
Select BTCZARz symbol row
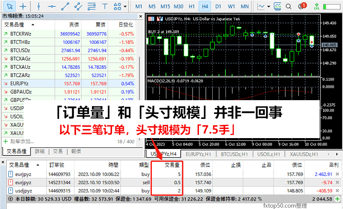point(69,75)
